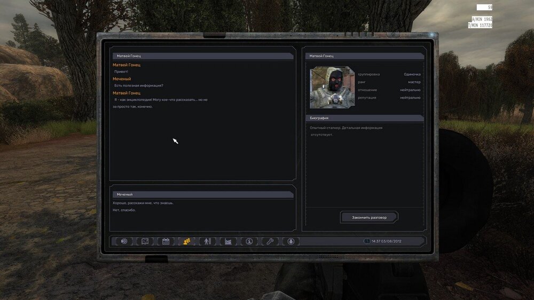Viewport: 534px width, 300px height.
Task: Click the репутация label
Action: click(367, 98)
